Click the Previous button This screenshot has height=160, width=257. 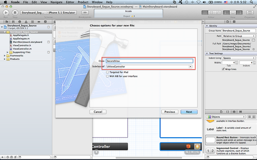coord(170,112)
